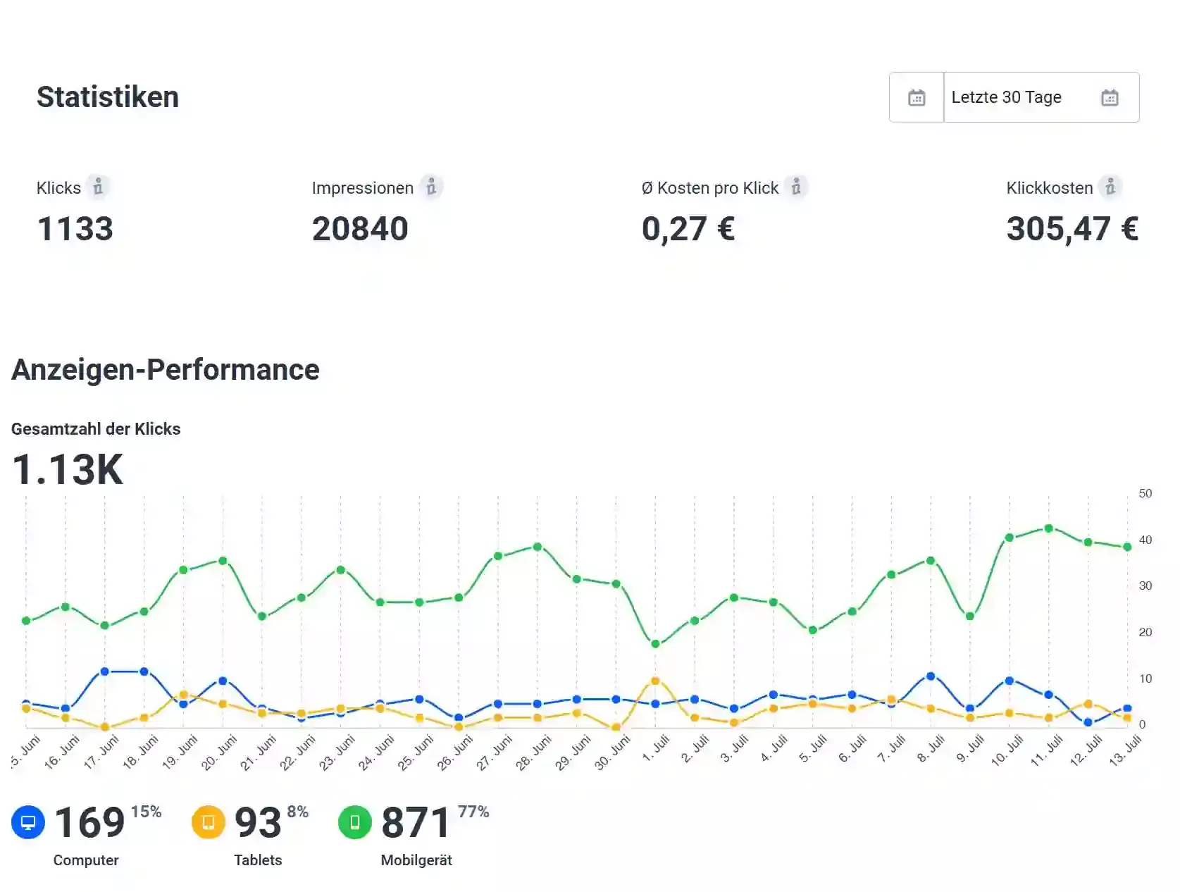Open the Letzte 30 Tage date dropdown
This screenshot has height=892, width=1180.
coord(1006,98)
